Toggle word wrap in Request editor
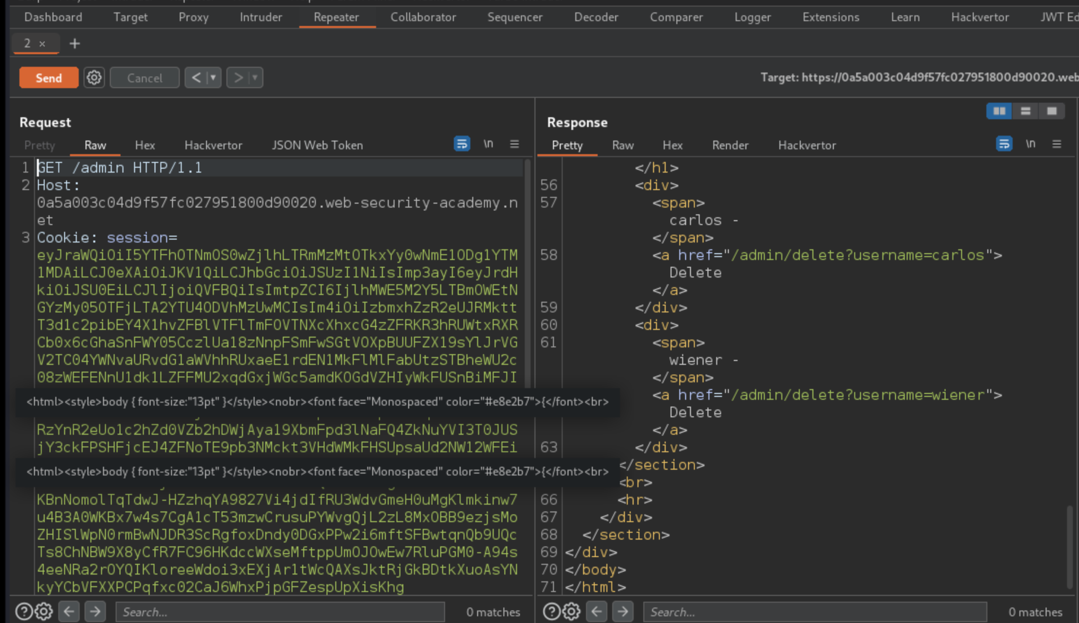1079x623 pixels. point(462,144)
